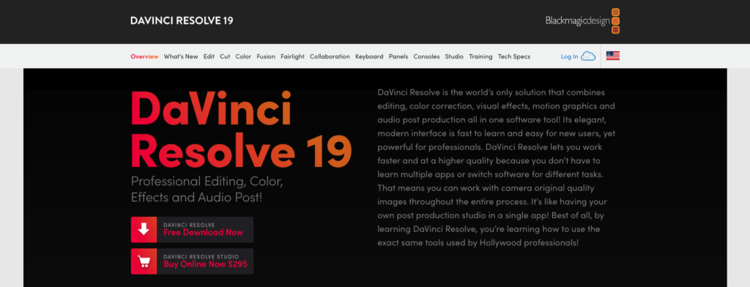Image resolution: width=750 pixels, height=287 pixels.
Task: Open the Fusion tab
Action: [266, 56]
